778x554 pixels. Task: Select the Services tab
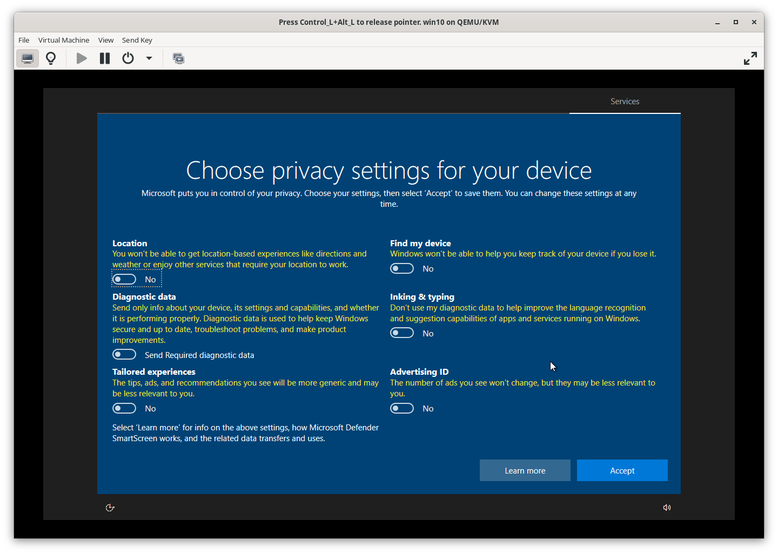click(625, 102)
